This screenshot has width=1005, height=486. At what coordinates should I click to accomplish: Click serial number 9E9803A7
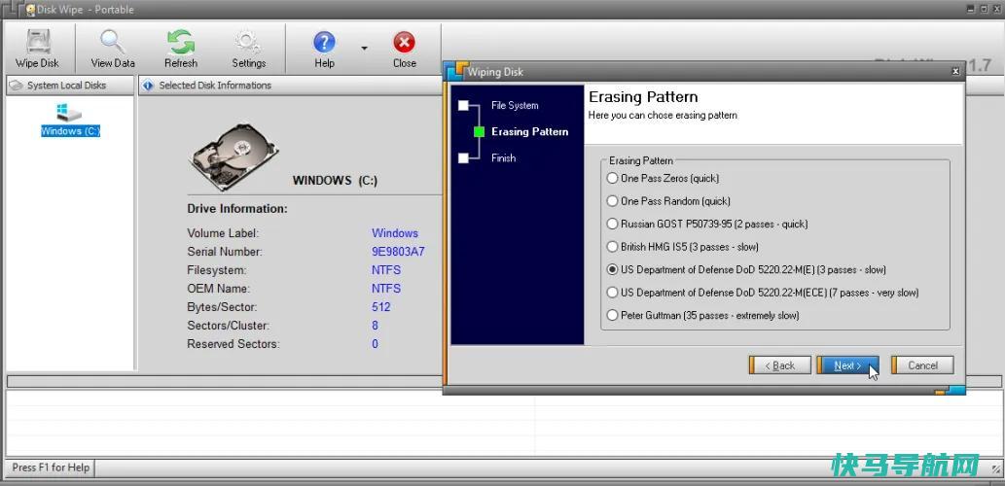pos(398,252)
